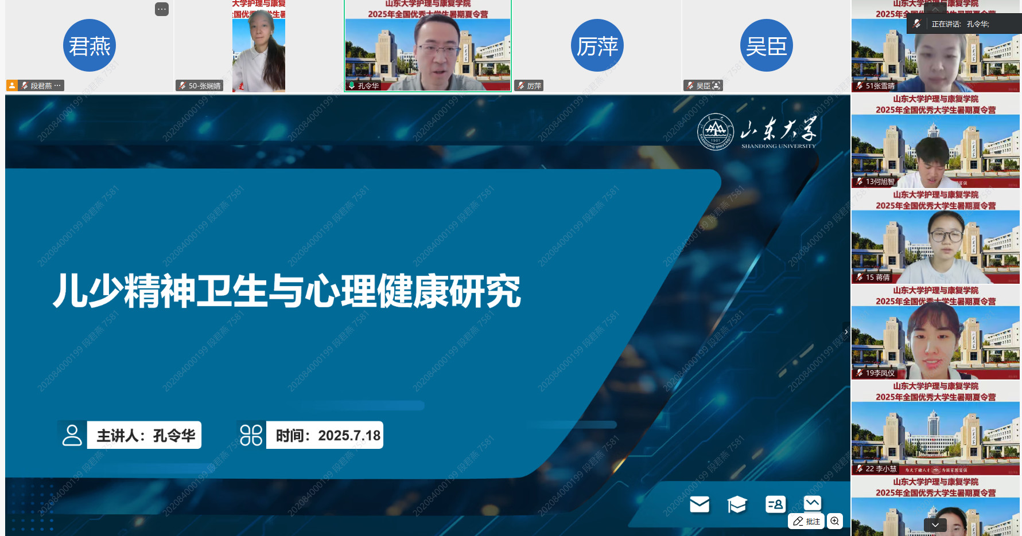Toggle the green mic icon beside 孔令华
This screenshot has height=536, width=1022.
[x=352, y=86]
